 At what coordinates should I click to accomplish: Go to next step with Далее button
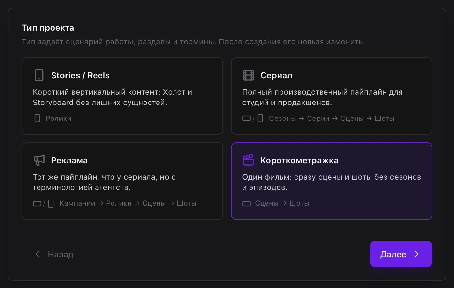click(x=401, y=254)
